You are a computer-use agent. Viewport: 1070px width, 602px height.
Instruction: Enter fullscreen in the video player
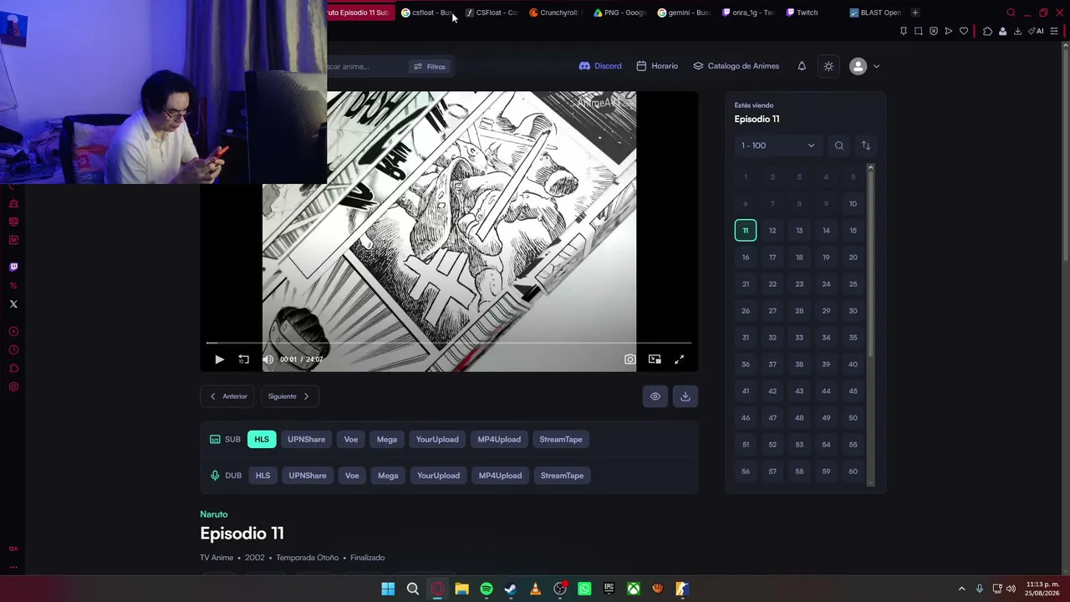[679, 360]
